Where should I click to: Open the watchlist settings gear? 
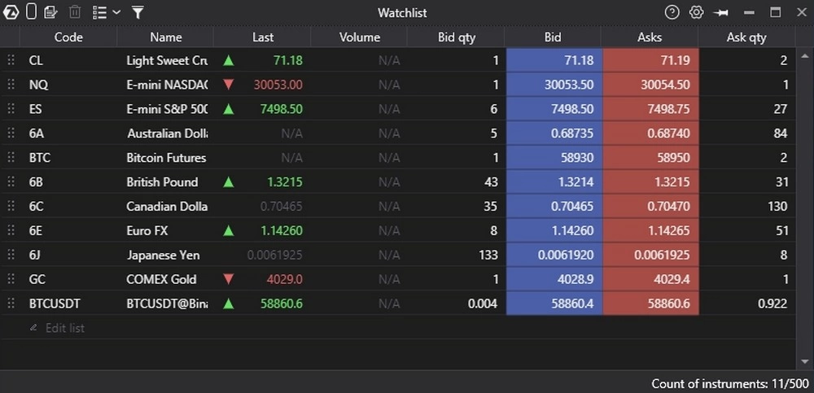(696, 12)
